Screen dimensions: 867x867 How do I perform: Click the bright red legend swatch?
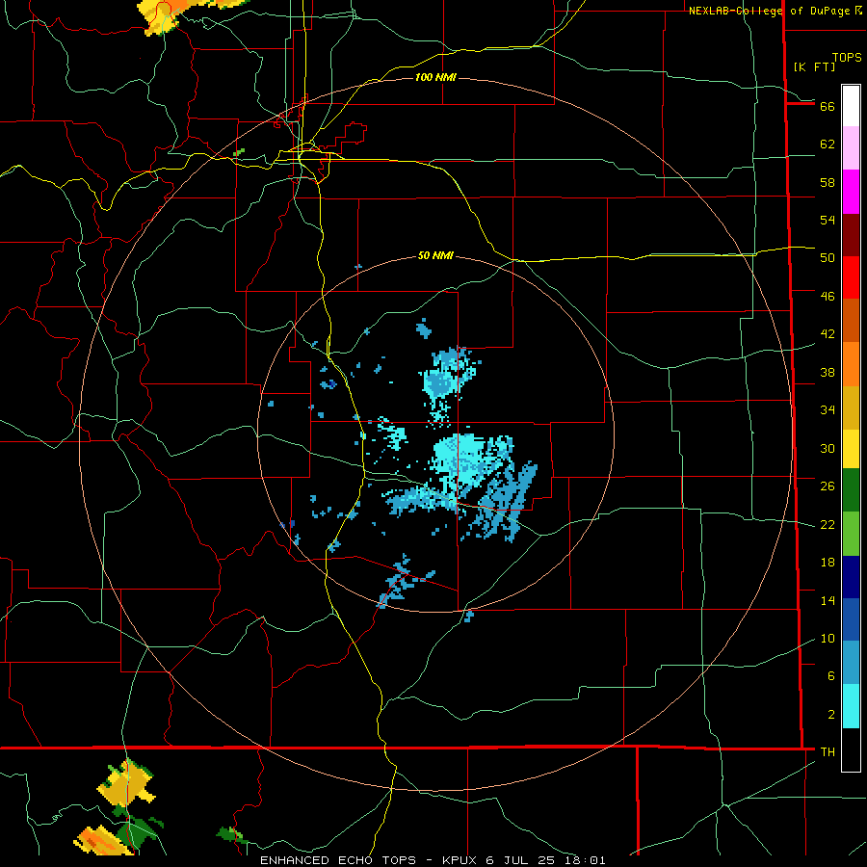(x=851, y=277)
